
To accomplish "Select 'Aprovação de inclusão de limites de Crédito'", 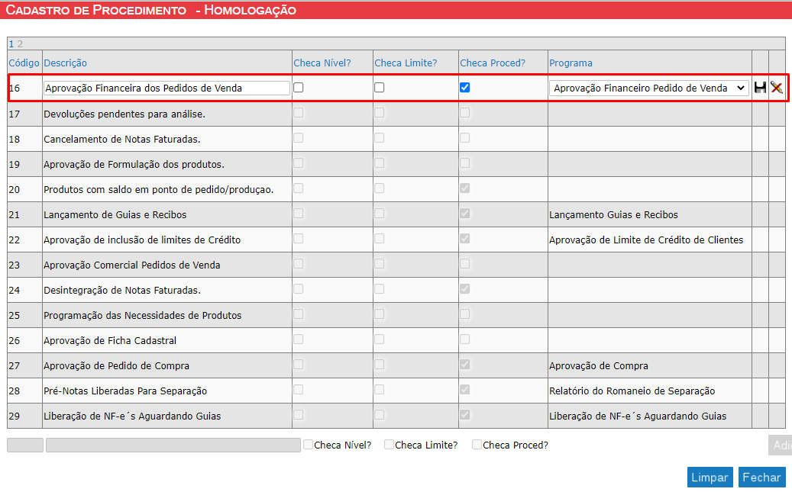I will tap(142, 240).
